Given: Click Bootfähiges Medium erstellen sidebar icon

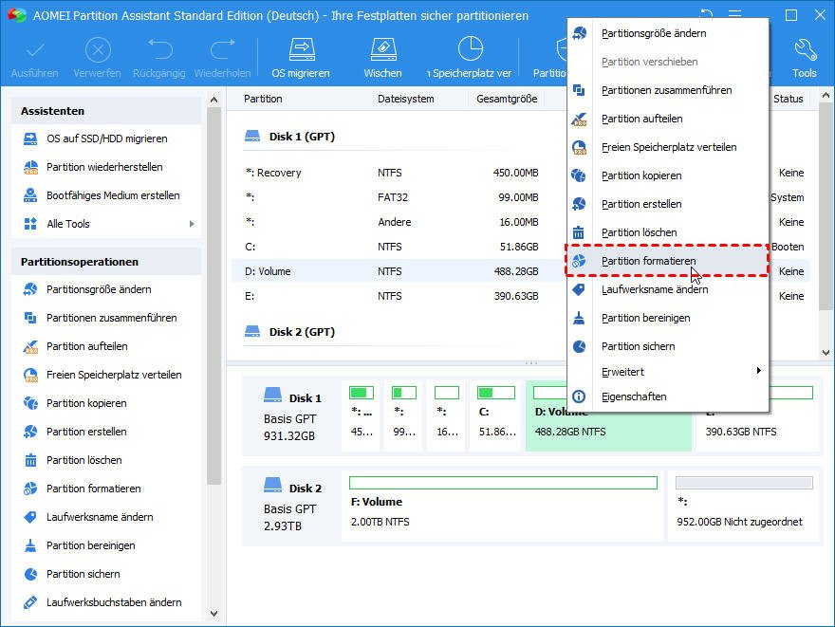Looking at the screenshot, I should pyautogui.click(x=31, y=195).
